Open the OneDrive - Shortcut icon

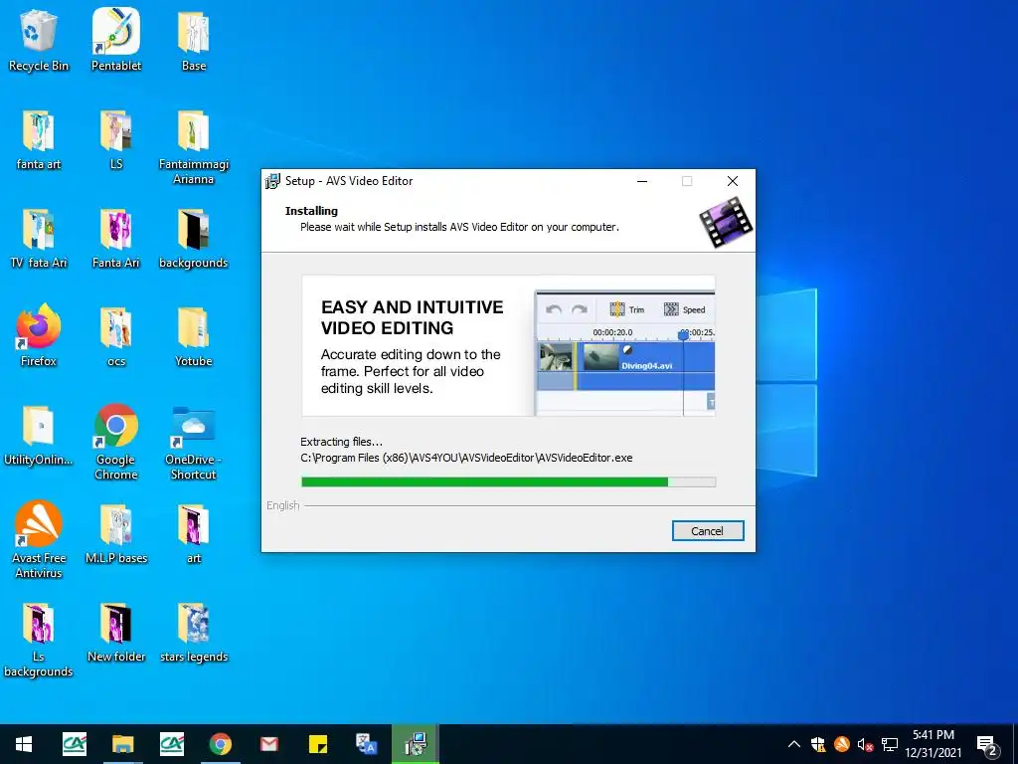coord(194,443)
